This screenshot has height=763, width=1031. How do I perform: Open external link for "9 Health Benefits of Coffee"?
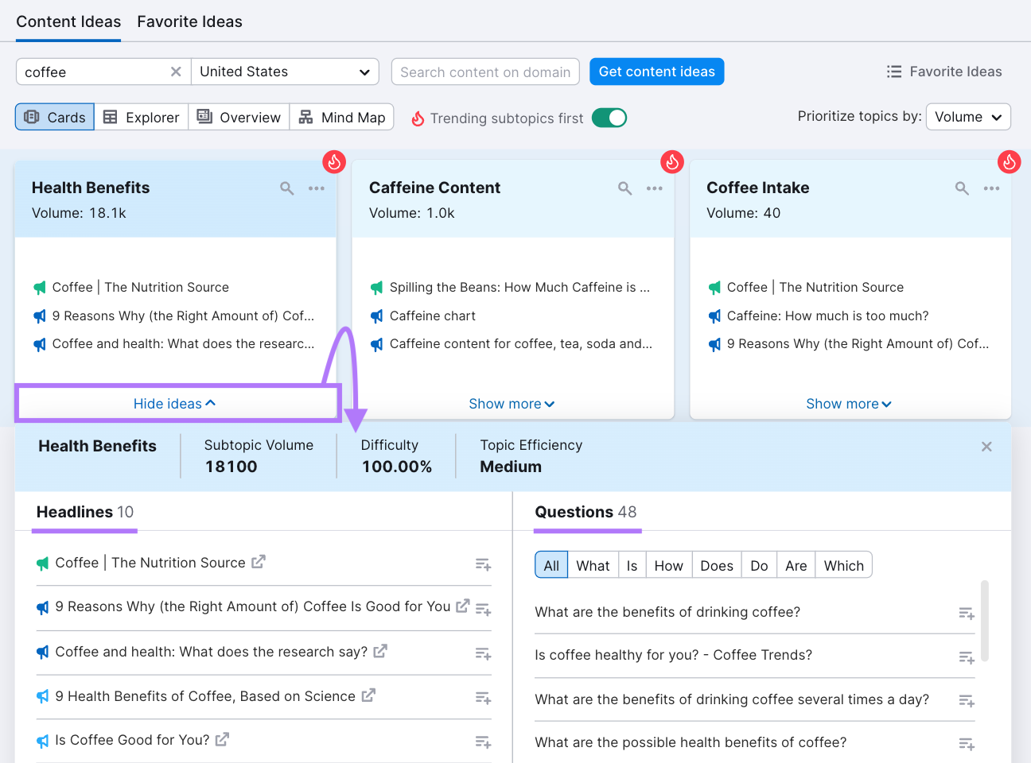tap(368, 695)
